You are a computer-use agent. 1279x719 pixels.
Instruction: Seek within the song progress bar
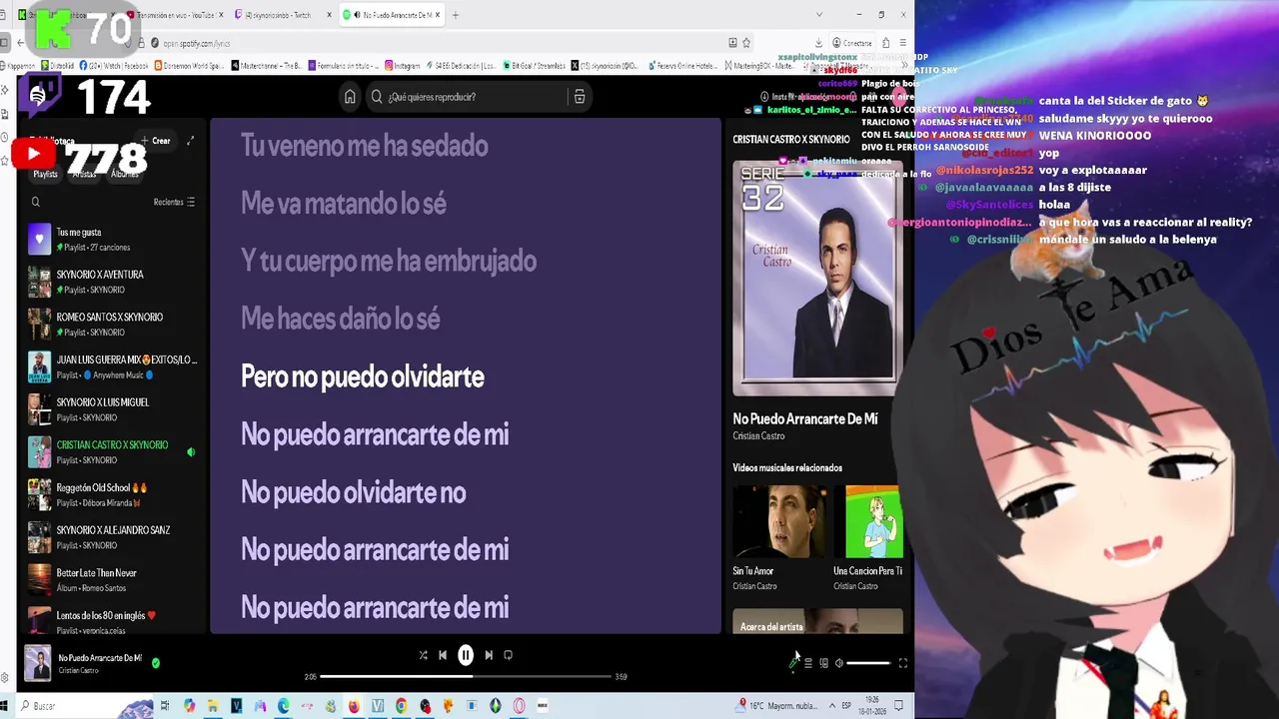(466, 676)
